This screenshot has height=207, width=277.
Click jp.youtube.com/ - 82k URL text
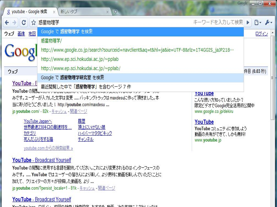point(30,111)
